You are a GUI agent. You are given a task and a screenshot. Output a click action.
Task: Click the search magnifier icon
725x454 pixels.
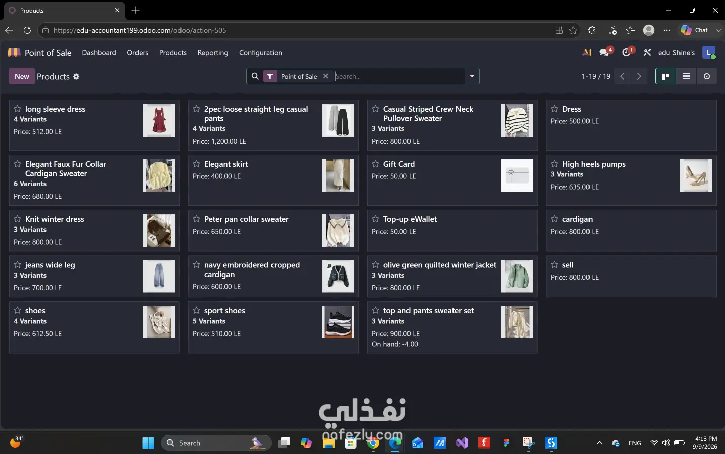255,76
